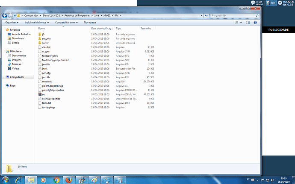Launch Firefox from the taskbar
This screenshot has width=295, height=184.
[68, 180]
